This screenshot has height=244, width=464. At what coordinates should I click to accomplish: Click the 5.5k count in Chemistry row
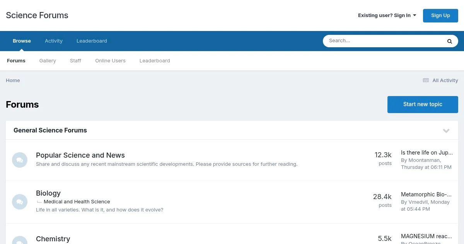385,239
